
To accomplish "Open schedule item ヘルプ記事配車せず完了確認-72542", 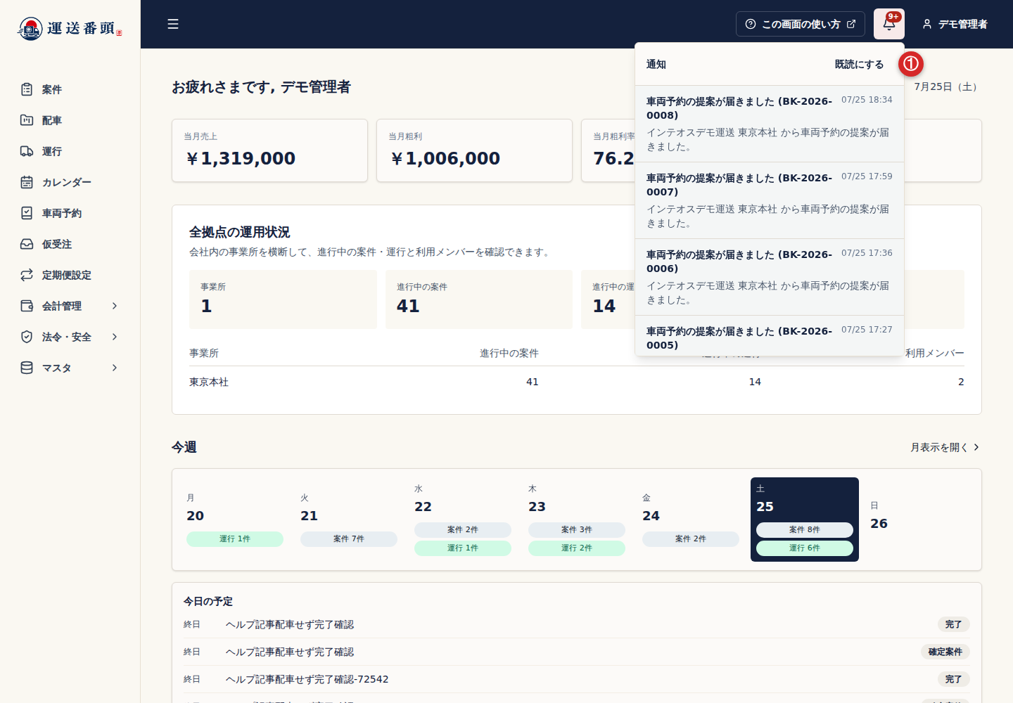I will pos(576,679).
